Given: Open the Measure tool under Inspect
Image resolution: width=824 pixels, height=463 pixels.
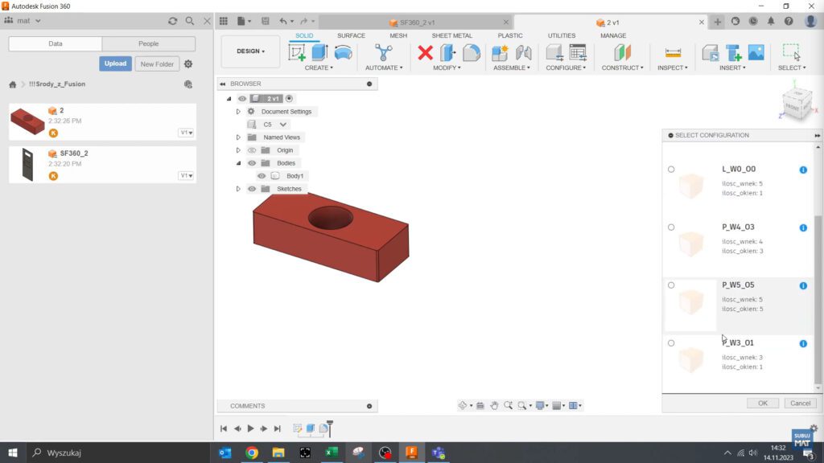Looking at the screenshot, I should pos(672,52).
